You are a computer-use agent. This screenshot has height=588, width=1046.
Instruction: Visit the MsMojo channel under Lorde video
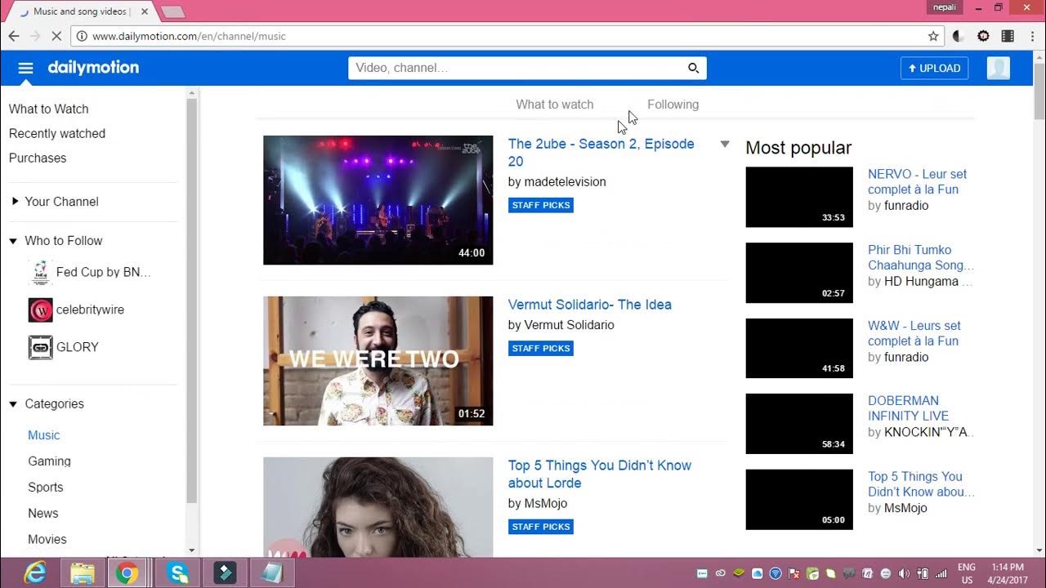tap(545, 504)
